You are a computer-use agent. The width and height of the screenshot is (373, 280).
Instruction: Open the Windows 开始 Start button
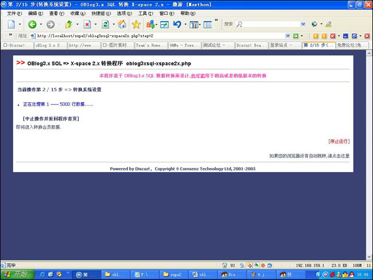17,274
